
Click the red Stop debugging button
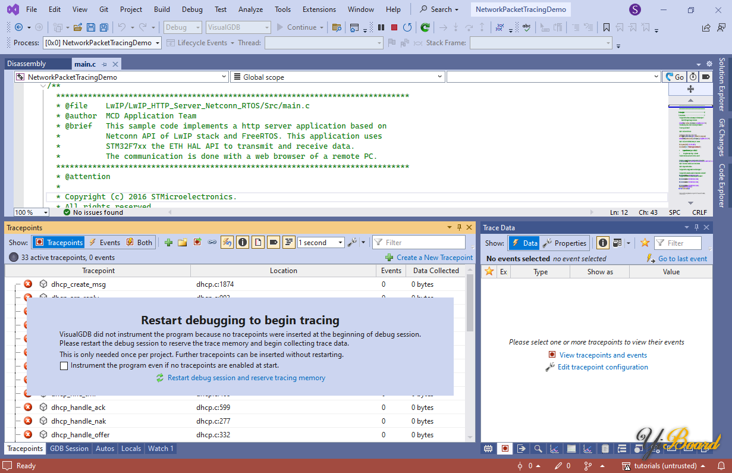pyautogui.click(x=394, y=27)
